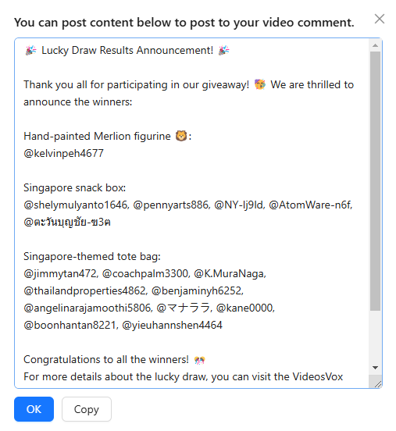The height and width of the screenshot is (431, 396).
Task: Click the scrollbar up arrow
Action: (x=375, y=45)
